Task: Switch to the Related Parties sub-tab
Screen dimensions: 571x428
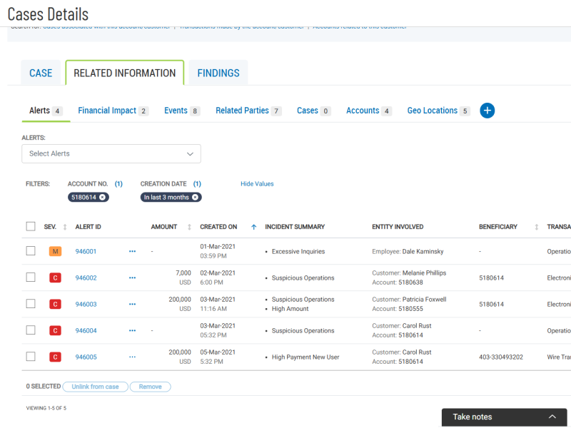Action: click(x=242, y=111)
